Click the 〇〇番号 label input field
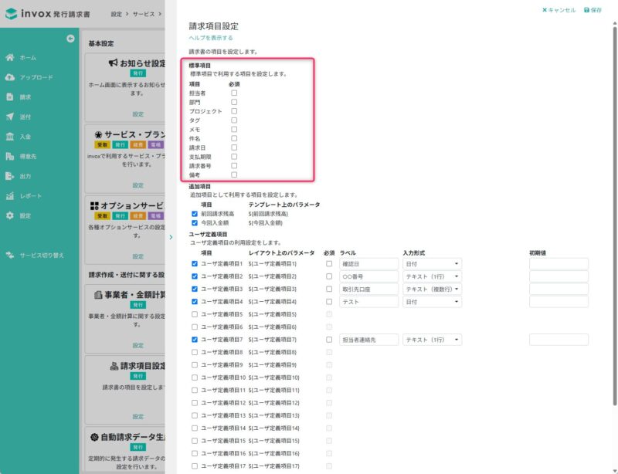Viewport: 618px width, 474px height. (x=368, y=276)
